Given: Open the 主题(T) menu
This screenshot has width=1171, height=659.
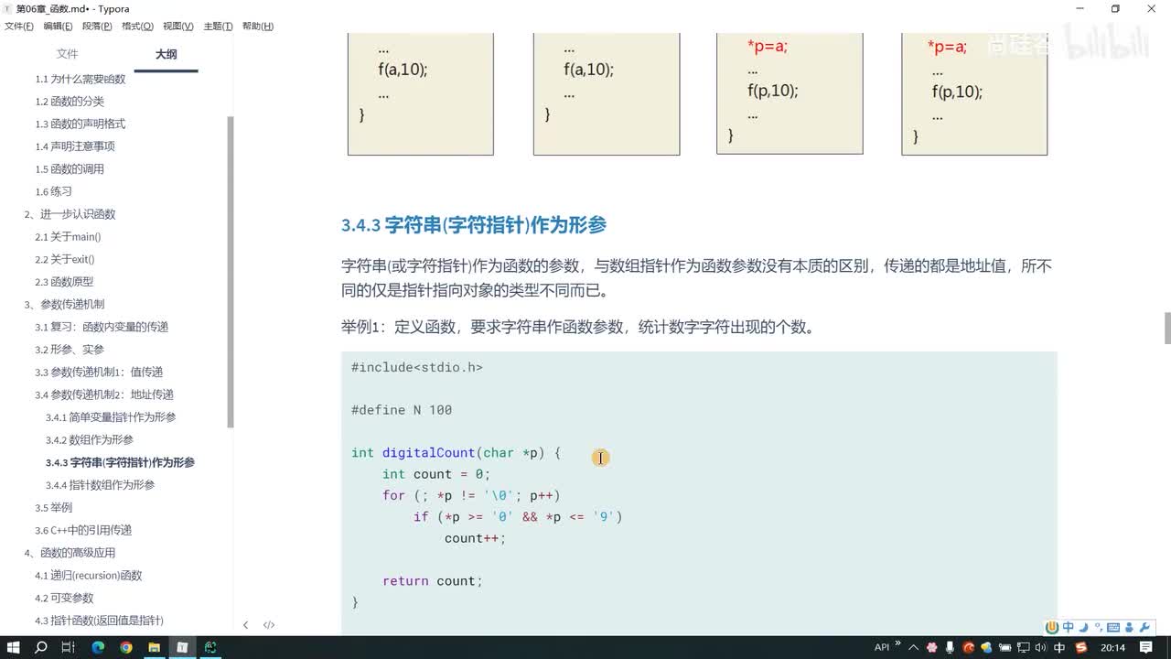Looking at the screenshot, I should coord(218,27).
